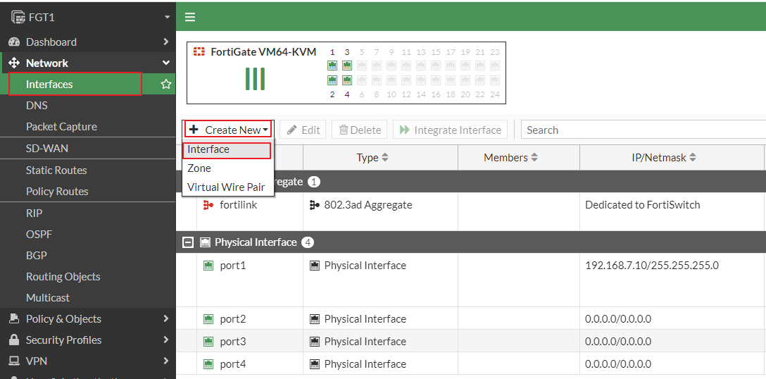Click the Fortinet logo on faceplate
766x379 pixels.
(199, 52)
